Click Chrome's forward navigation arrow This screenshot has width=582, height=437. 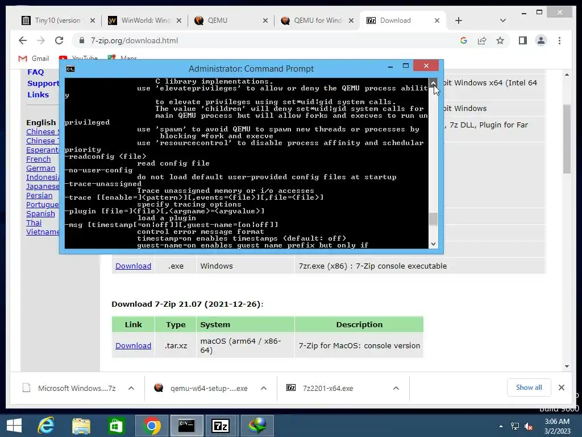coord(41,40)
